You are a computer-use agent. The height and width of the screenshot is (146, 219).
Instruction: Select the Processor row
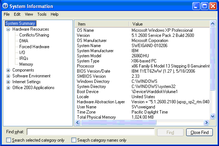click(142, 66)
